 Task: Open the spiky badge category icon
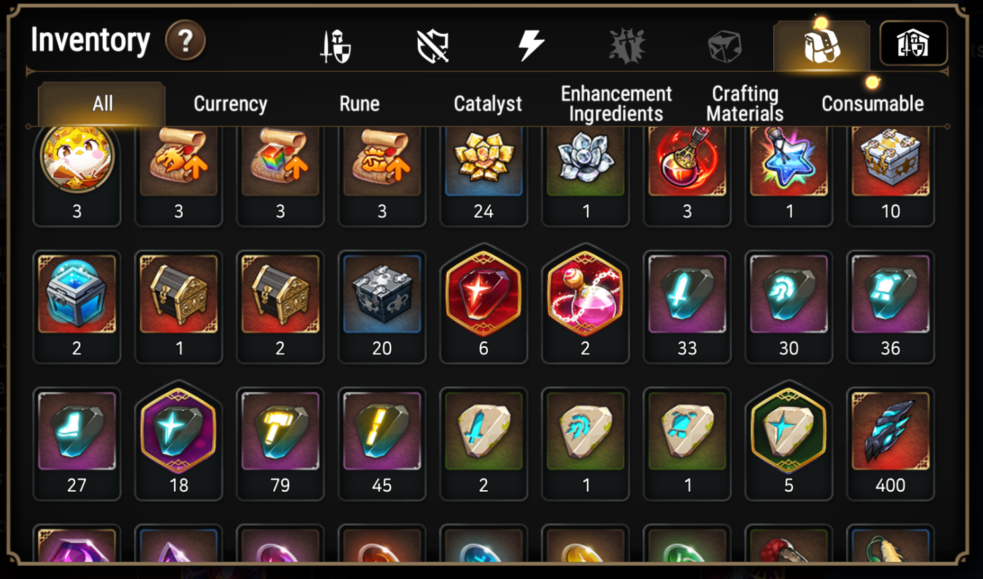point(627,46)
